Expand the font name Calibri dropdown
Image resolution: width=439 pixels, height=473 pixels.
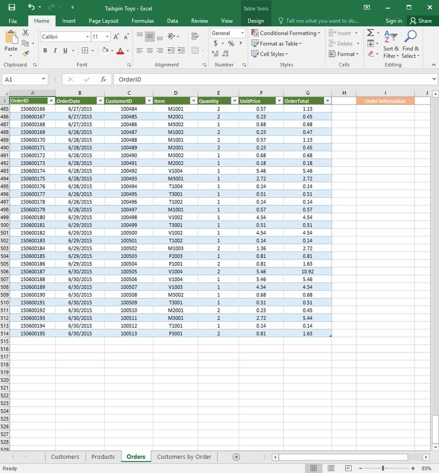[x=88, y=37]
